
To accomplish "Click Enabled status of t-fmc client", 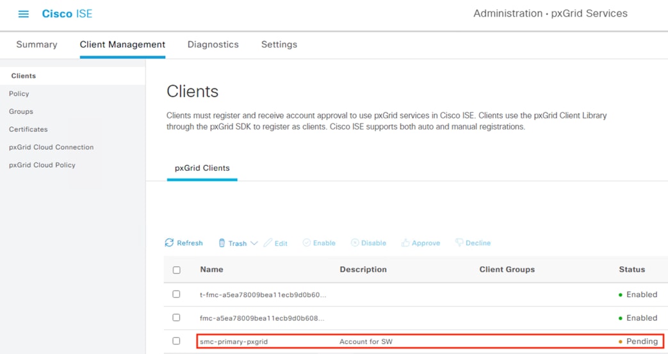I will tap(638, 294).
